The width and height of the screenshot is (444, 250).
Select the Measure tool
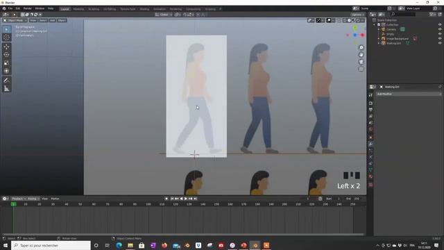[x=6, y=89]
